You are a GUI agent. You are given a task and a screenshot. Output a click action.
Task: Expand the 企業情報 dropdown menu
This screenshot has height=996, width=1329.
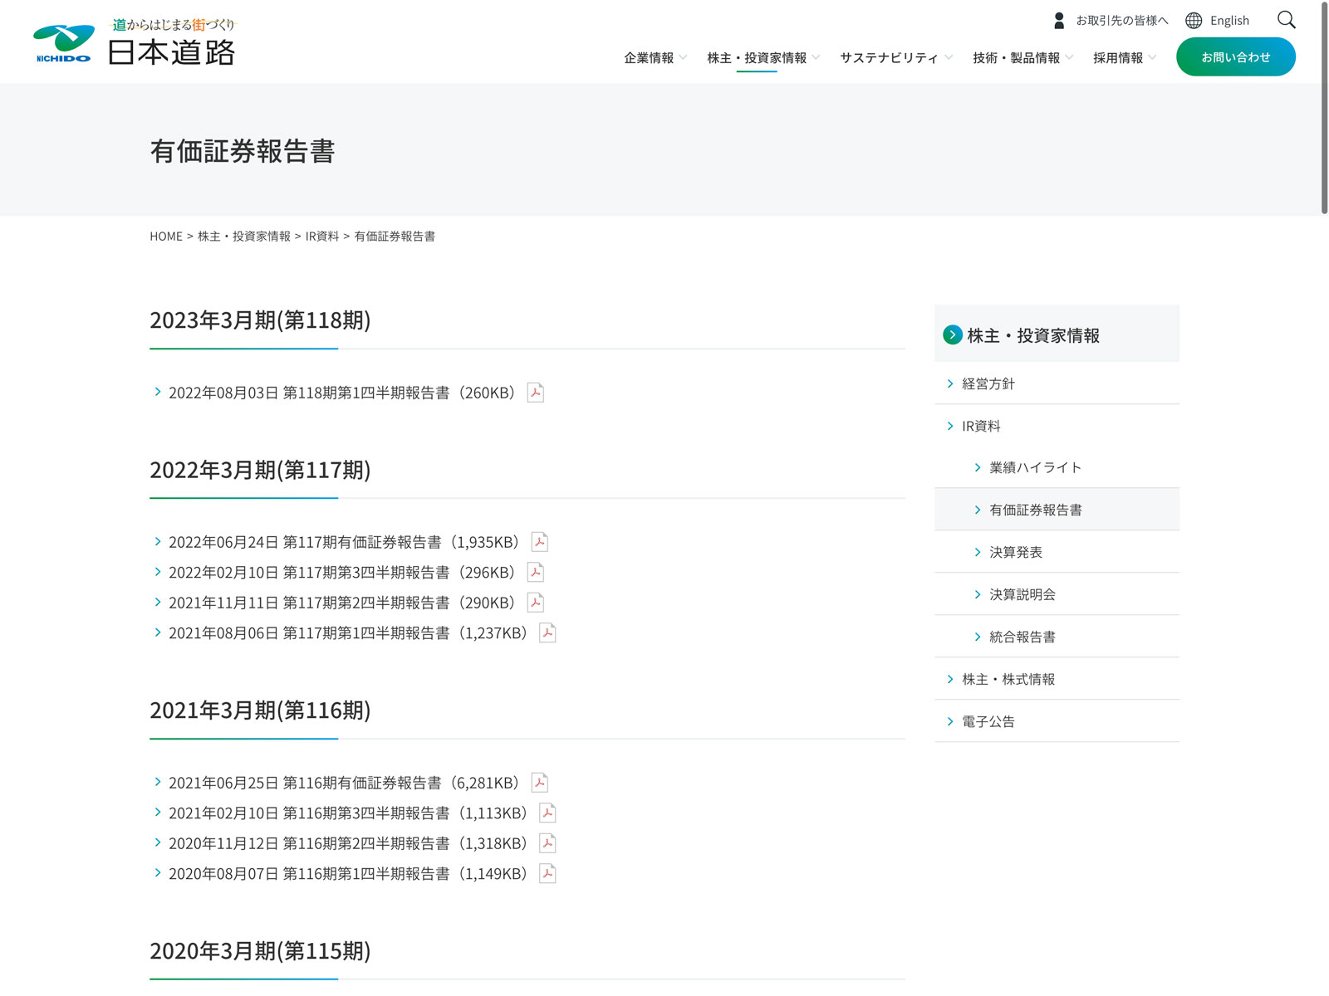pos(655,58)
